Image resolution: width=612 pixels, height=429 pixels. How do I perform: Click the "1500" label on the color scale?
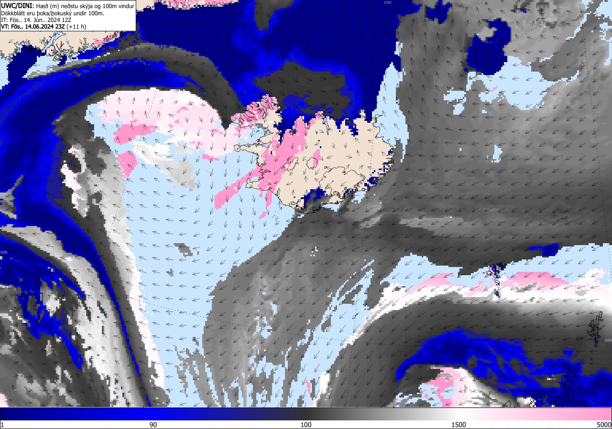(x=459, y=425)
